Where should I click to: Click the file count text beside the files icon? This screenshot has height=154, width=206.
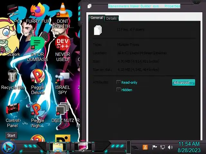click(130, 30)
